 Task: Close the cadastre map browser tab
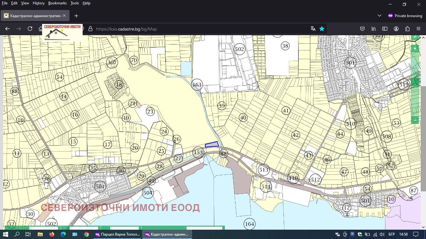coord(64,16)
